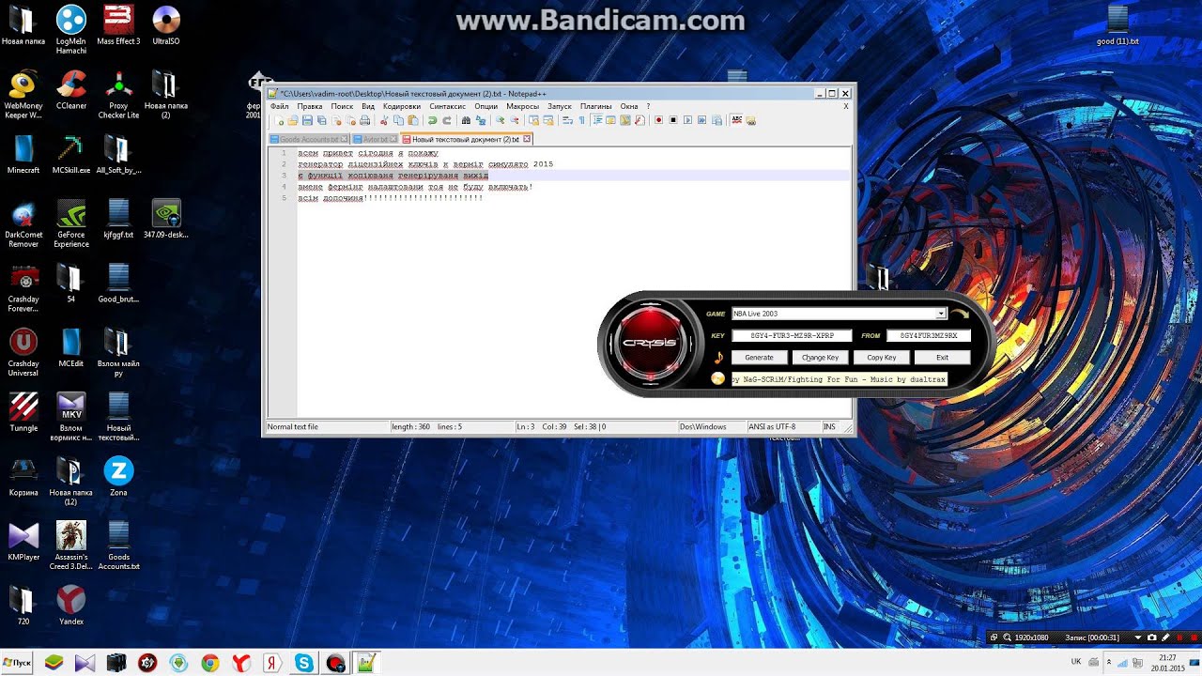
Task: Click the Zoom In toolbar icon
Action: [501, 120]
